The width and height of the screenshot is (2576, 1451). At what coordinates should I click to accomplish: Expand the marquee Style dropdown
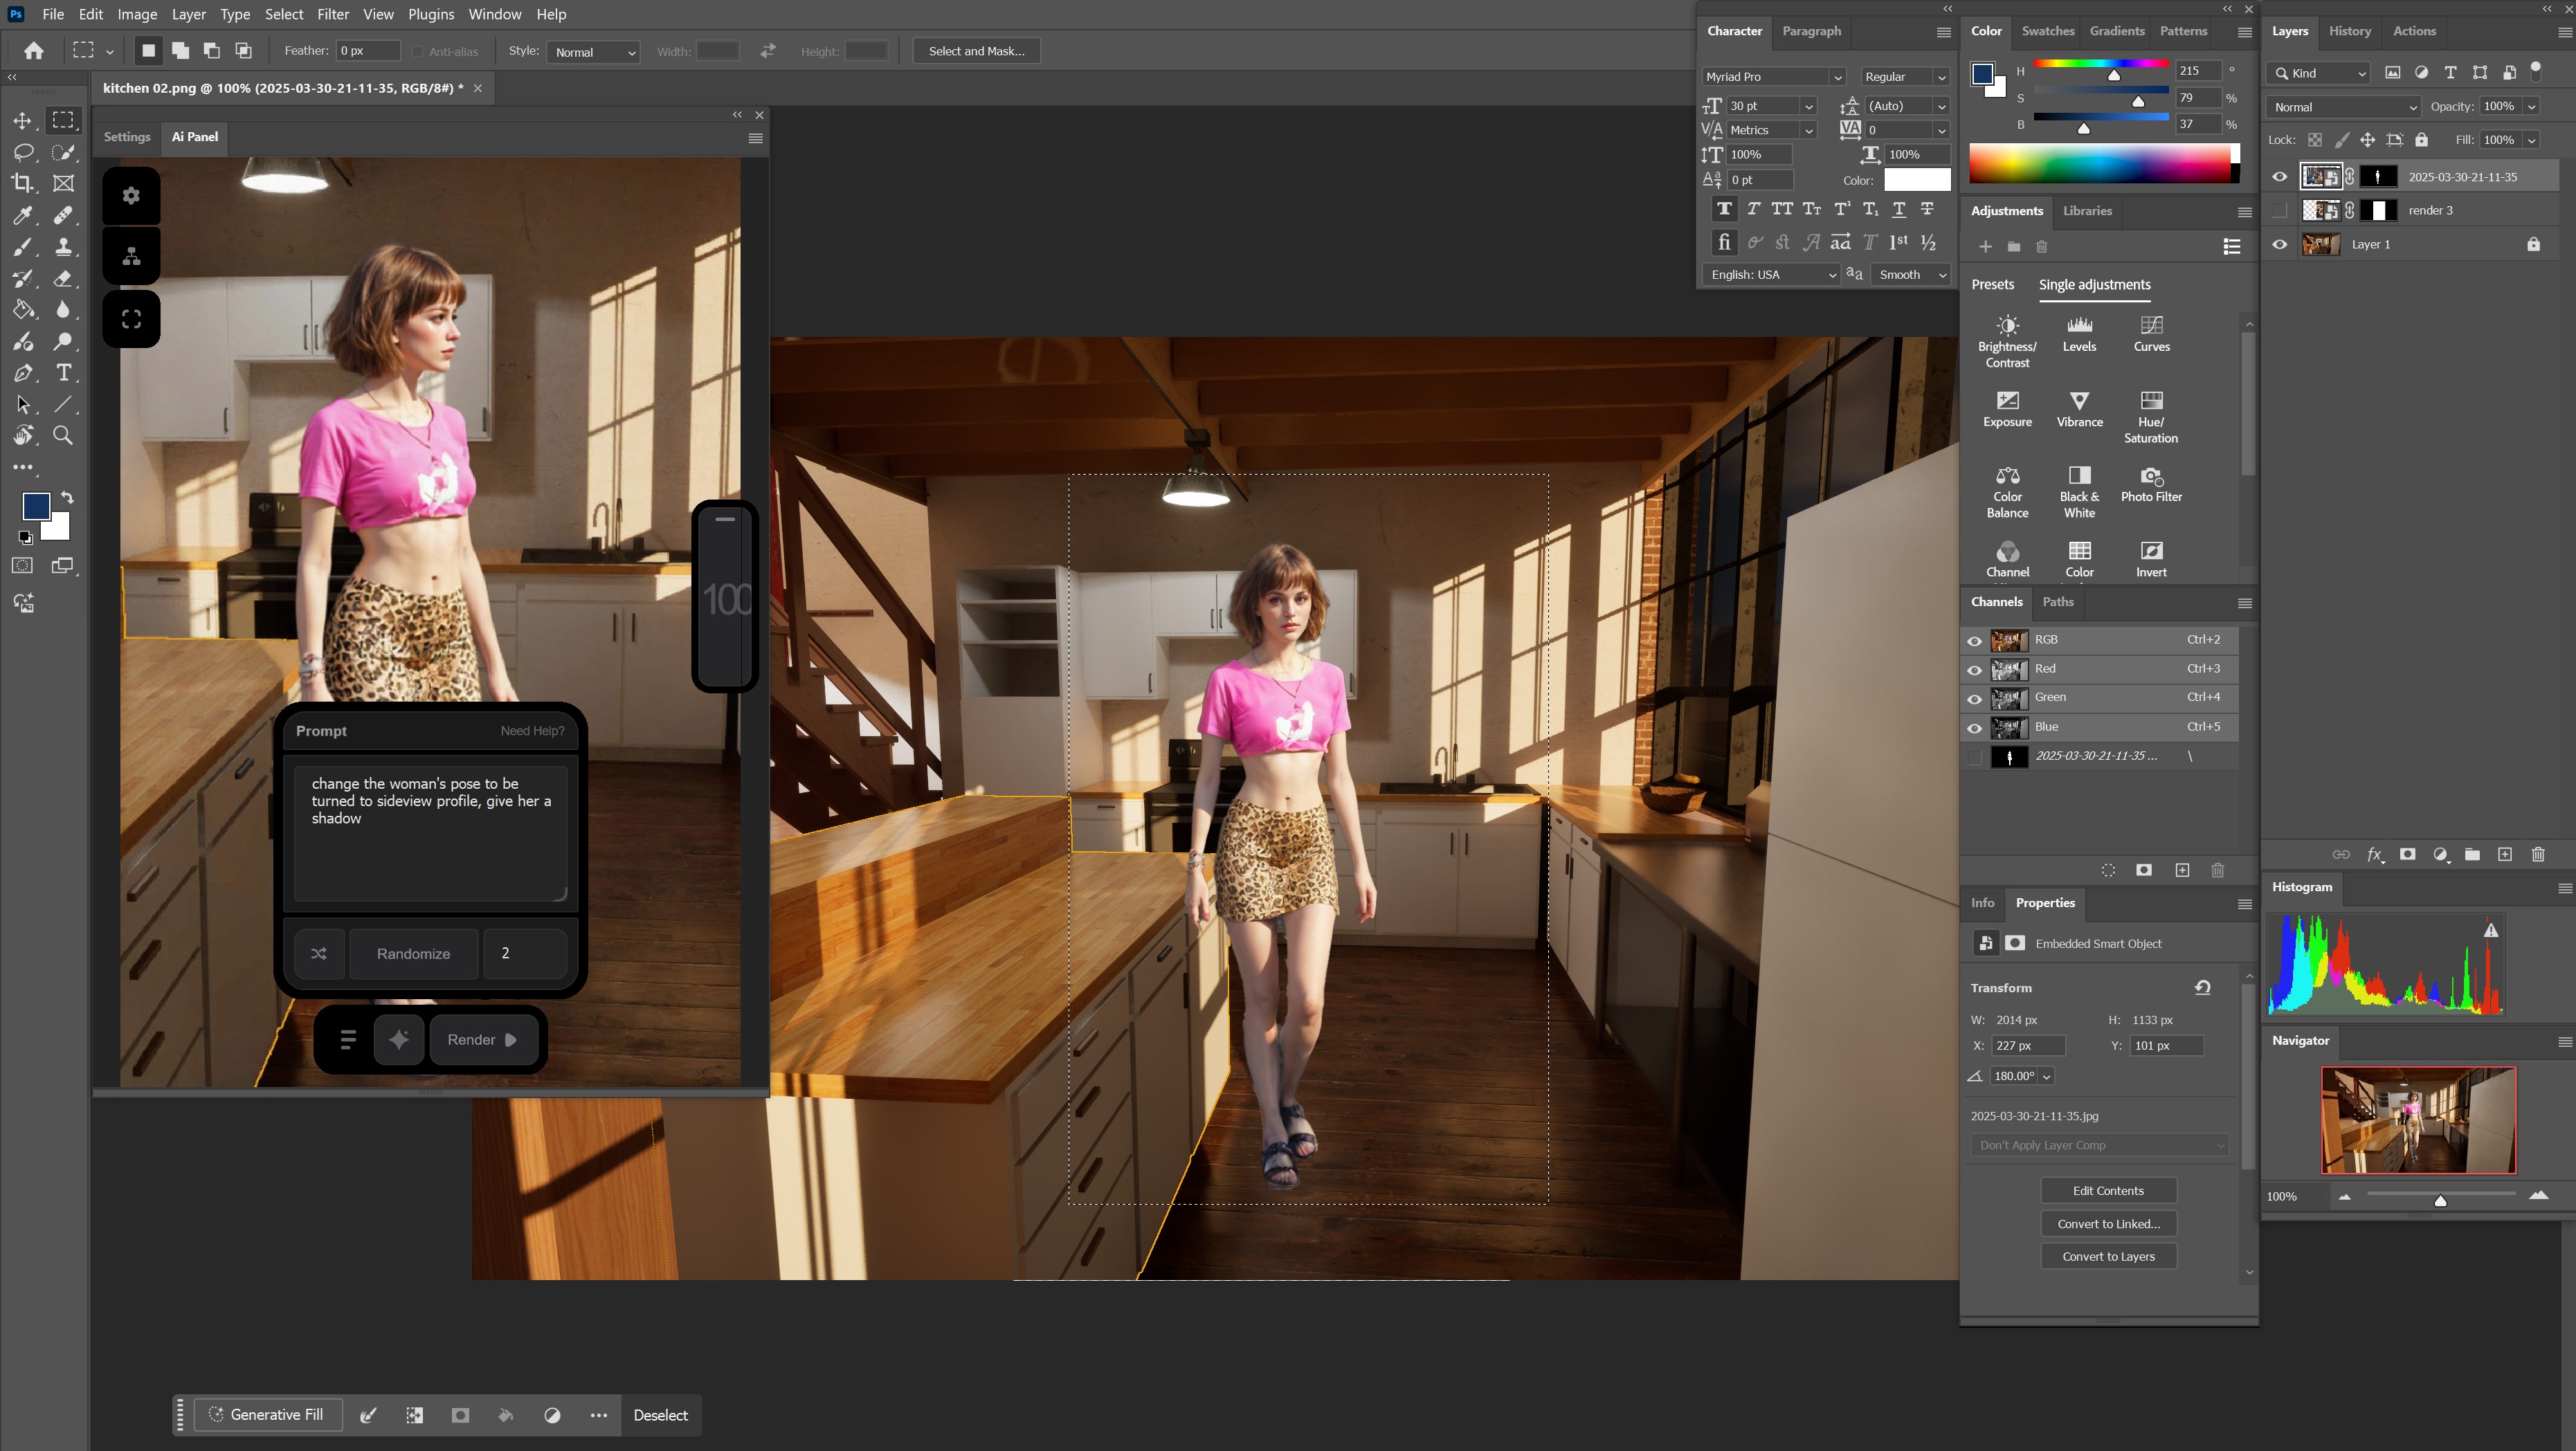coord(594,52)
